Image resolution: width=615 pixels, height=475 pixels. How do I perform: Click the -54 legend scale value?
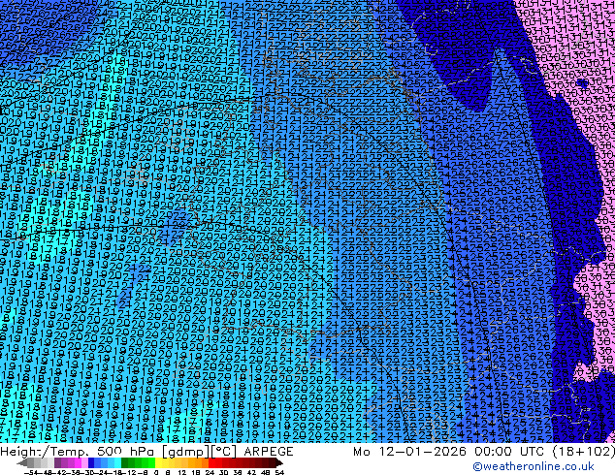tap(31, 472)
